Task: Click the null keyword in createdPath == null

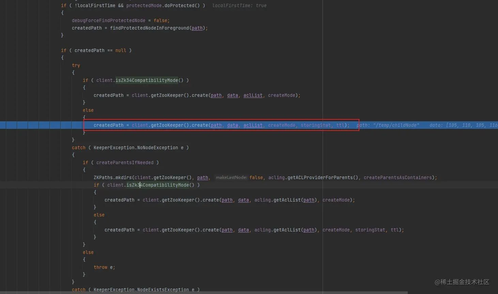Action: [x=121, y=50]
